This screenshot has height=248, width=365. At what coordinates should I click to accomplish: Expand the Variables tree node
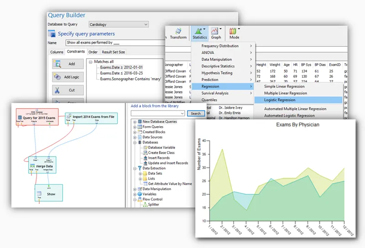[135, 194]
